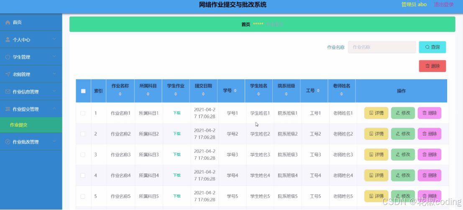Image resolution: width=463 pixels, height=210 pixels.
Task: Expand 个人中心 chevron
Action: pyautogui.click(x=54, y=39)
